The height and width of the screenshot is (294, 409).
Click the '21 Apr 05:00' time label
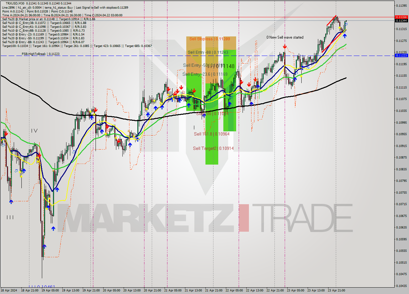click(x=173, y=290)
